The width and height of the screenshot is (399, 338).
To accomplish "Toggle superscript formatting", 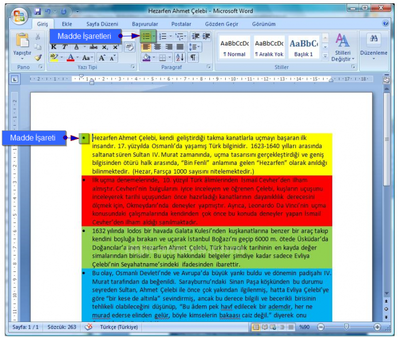I will coord(115,47).
